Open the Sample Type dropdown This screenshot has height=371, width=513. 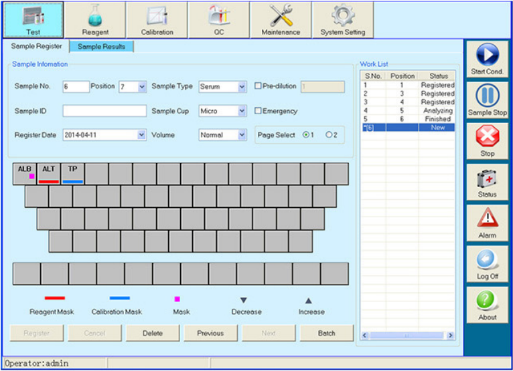tap(242, 87)
